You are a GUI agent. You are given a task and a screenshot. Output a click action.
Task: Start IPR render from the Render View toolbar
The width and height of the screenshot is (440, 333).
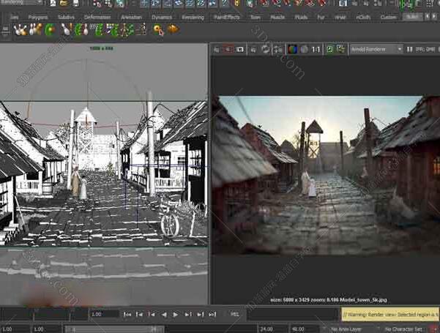(x=253, y=49)
